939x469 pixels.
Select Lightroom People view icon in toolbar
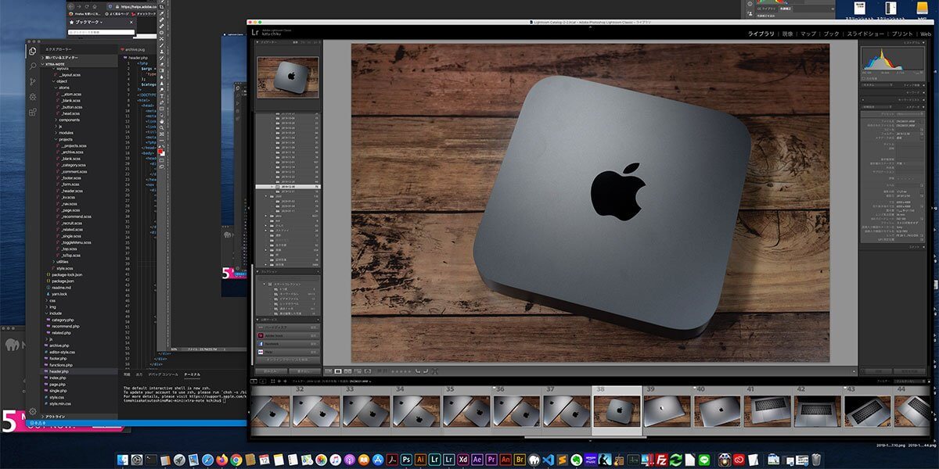(368, 371)
